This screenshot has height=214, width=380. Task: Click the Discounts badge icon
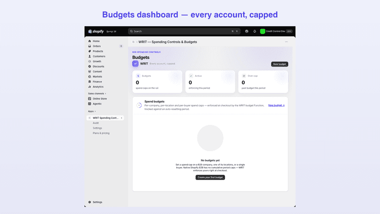(x=89, y=67)
